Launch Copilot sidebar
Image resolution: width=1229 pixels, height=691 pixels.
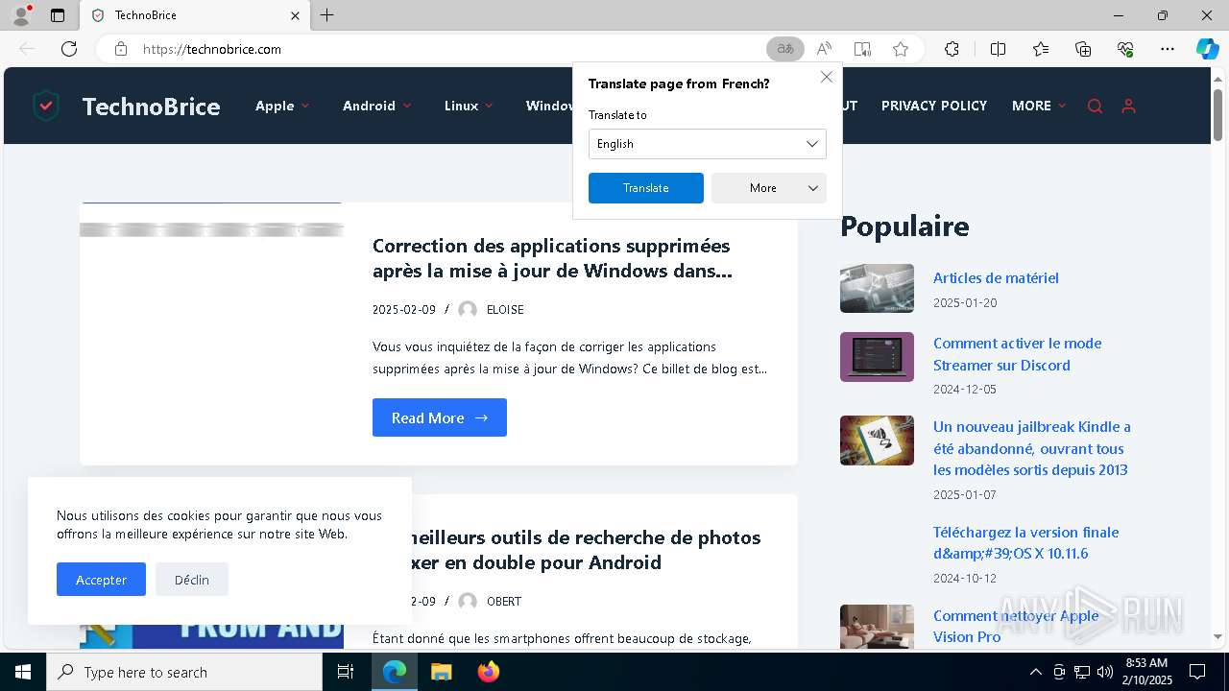point(1207,49)
